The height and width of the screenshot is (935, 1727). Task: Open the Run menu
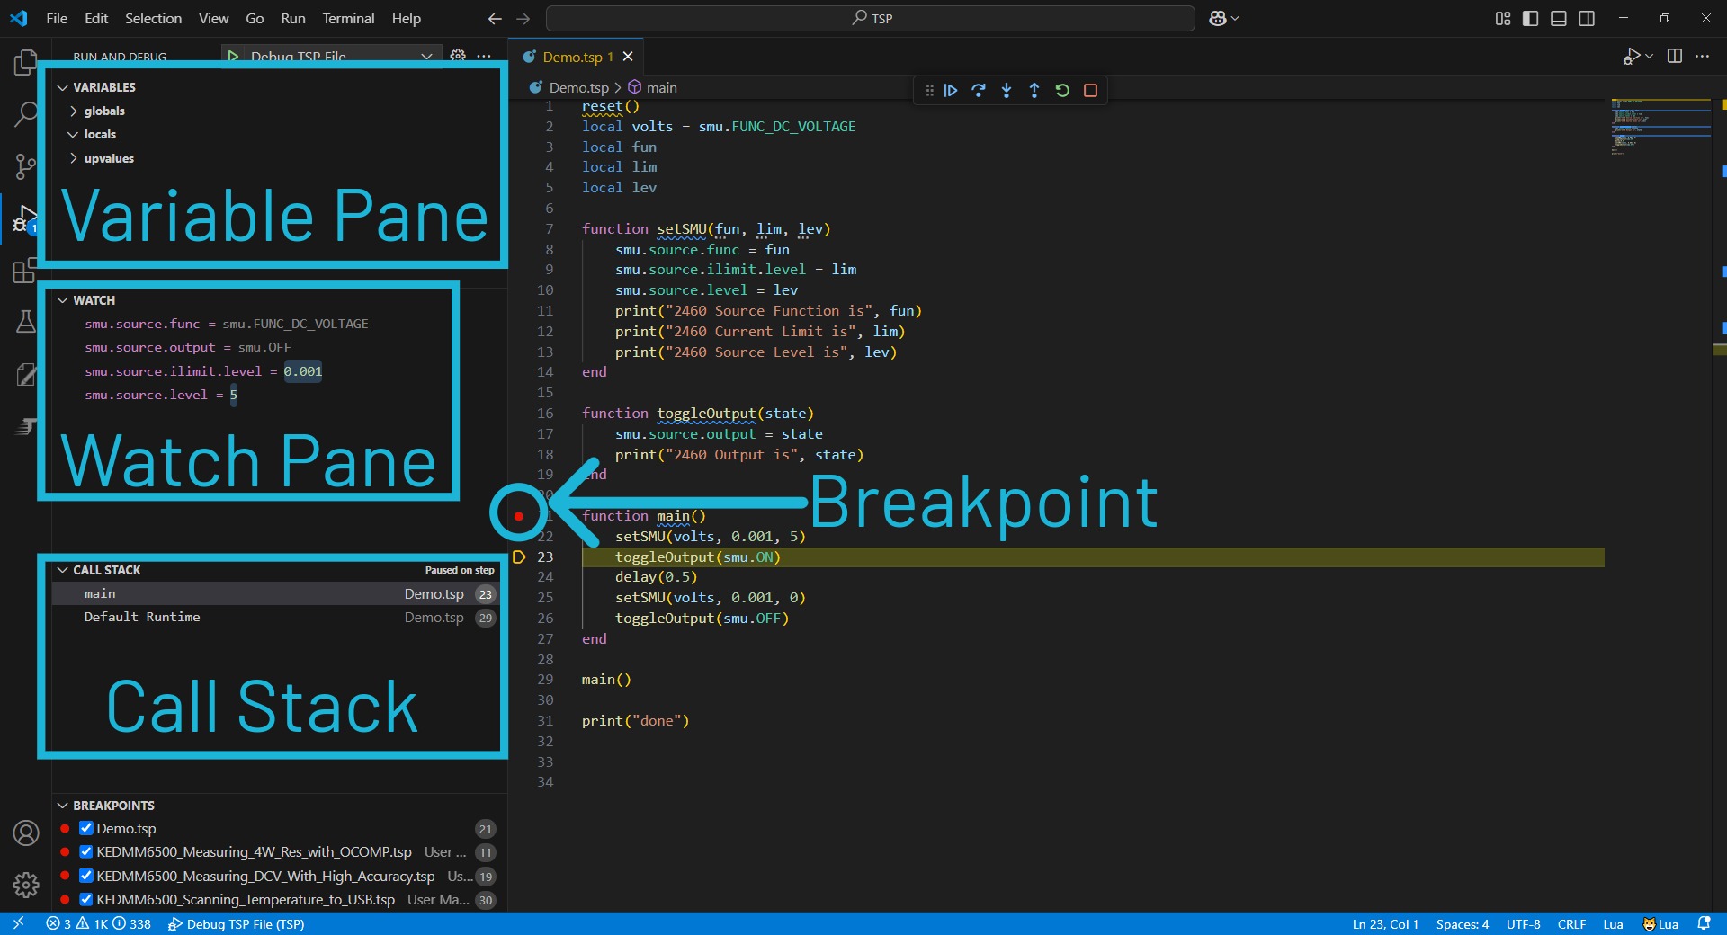[x=291, y=18]
